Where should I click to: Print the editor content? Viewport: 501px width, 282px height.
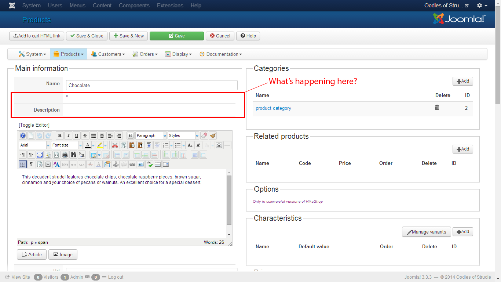(x=65, y=155)
